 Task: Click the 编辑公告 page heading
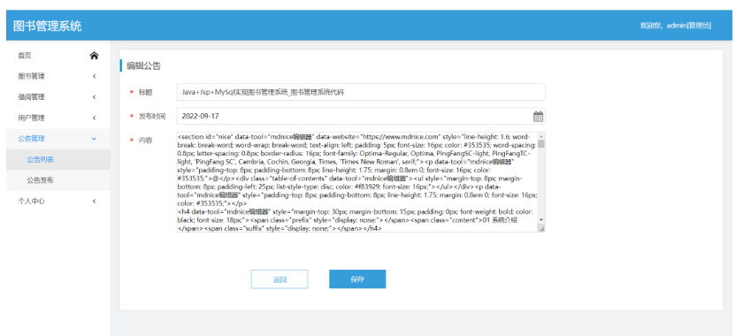(143, 65)
